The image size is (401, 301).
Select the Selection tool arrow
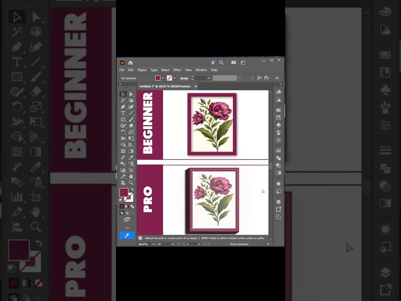point(123,94)
